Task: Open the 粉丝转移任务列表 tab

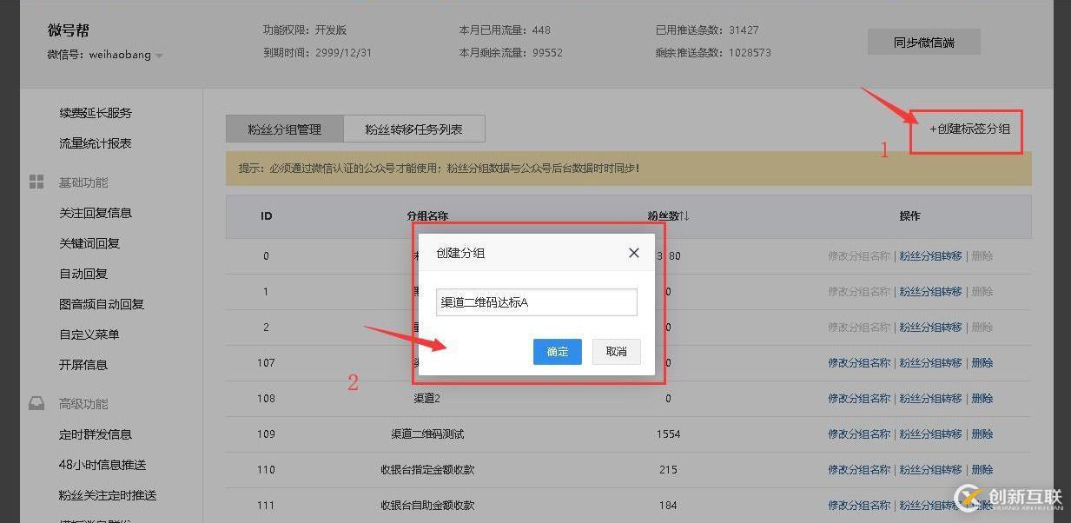Action: click(x=413, y=129)
